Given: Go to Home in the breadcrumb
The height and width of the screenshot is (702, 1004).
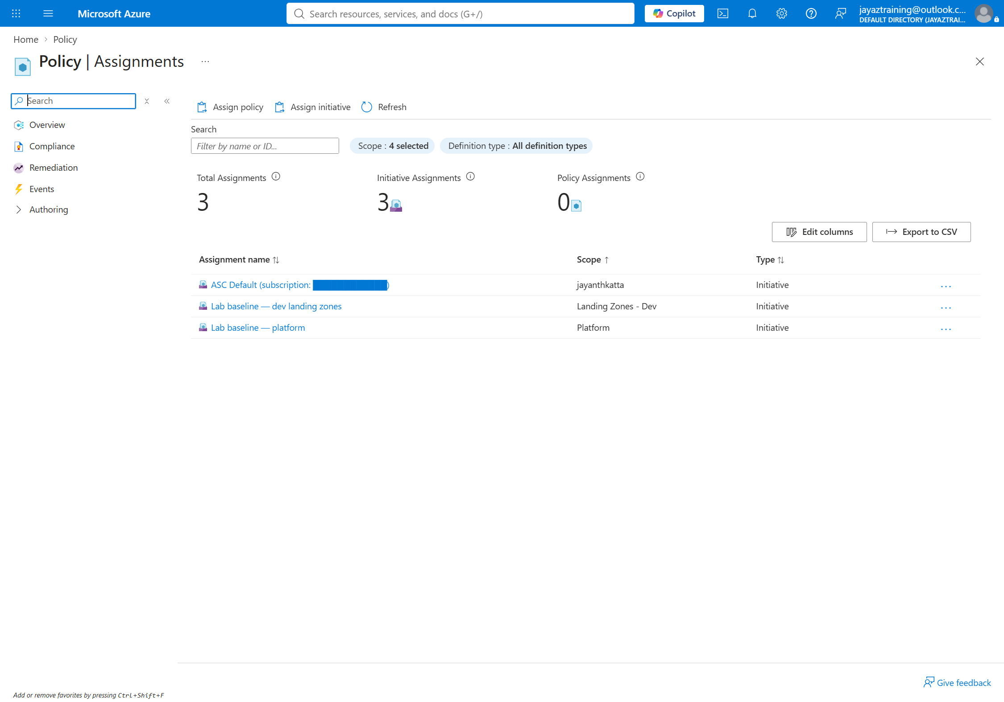Looking at the screenshot, I should point(26,39).
